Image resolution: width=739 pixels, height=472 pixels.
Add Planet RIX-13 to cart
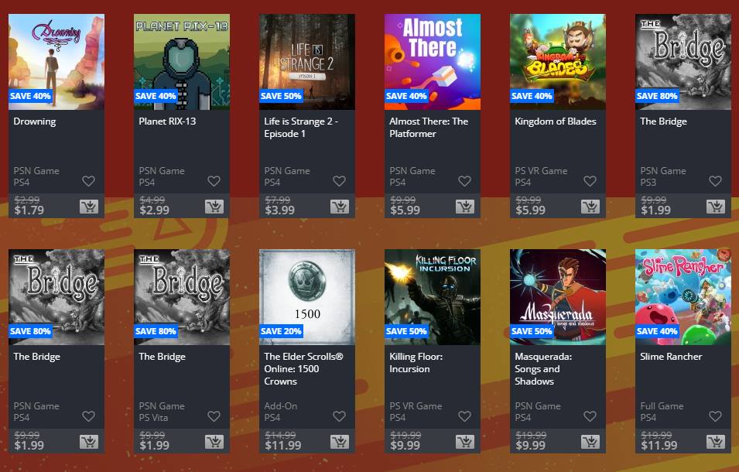[x=214, y=207]
